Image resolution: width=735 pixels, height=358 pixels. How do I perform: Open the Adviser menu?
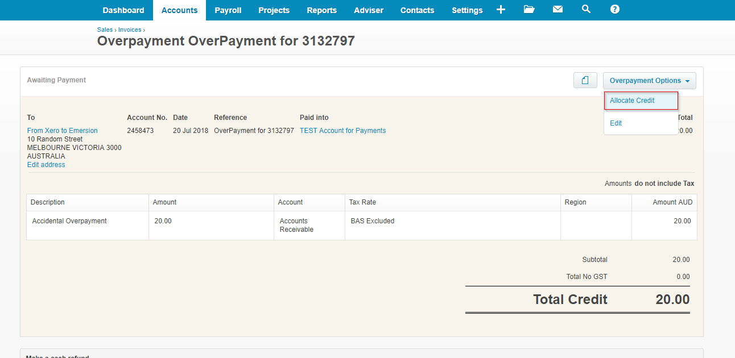tap(369, 10)
